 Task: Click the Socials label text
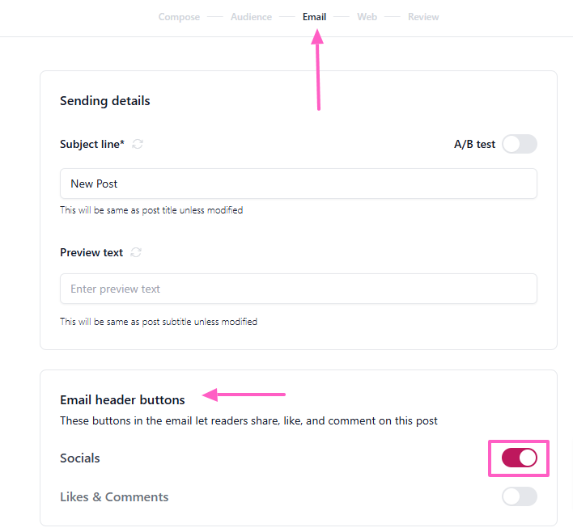coord(80,458)
